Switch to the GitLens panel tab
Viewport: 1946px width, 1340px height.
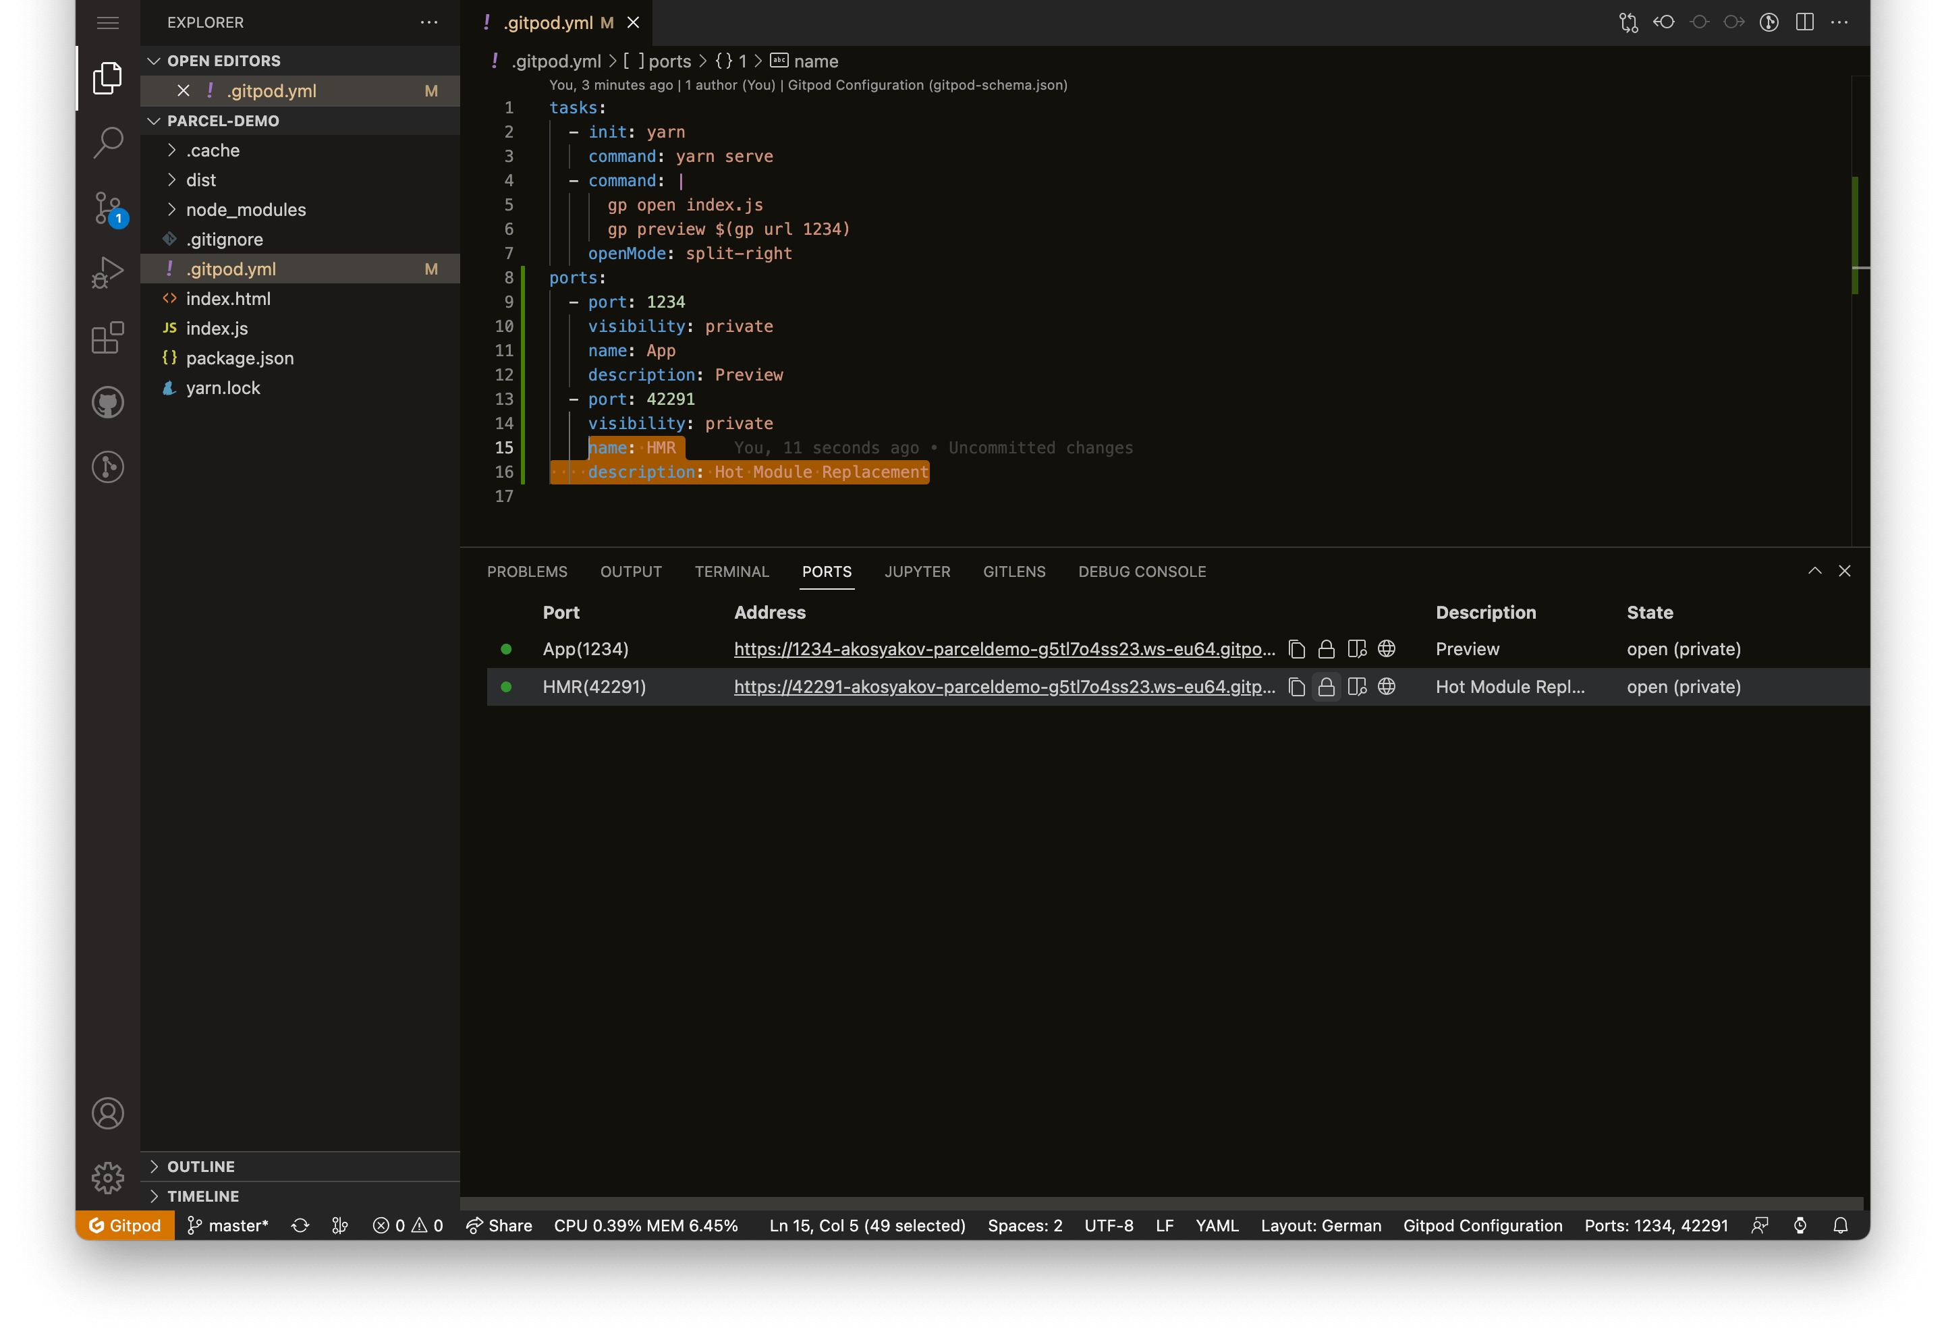tap(1014, 571)
